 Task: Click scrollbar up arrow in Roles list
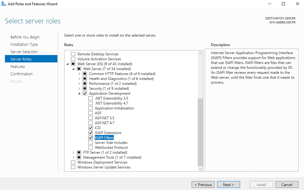point(200,53)
